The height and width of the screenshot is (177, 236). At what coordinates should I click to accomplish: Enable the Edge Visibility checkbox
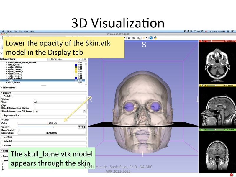tap(19, 130)
